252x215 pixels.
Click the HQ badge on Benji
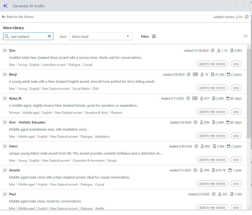coord(195,74)
